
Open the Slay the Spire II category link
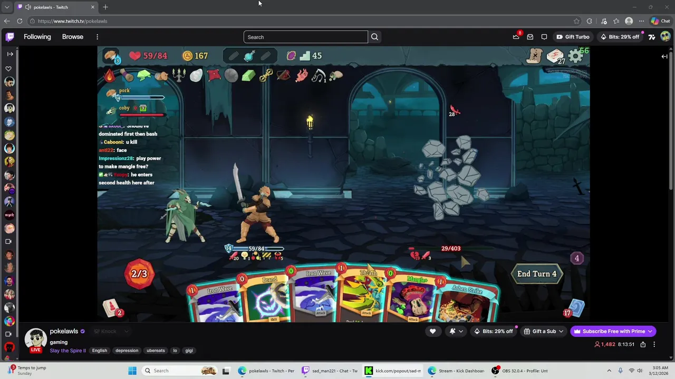coord(67,351)
